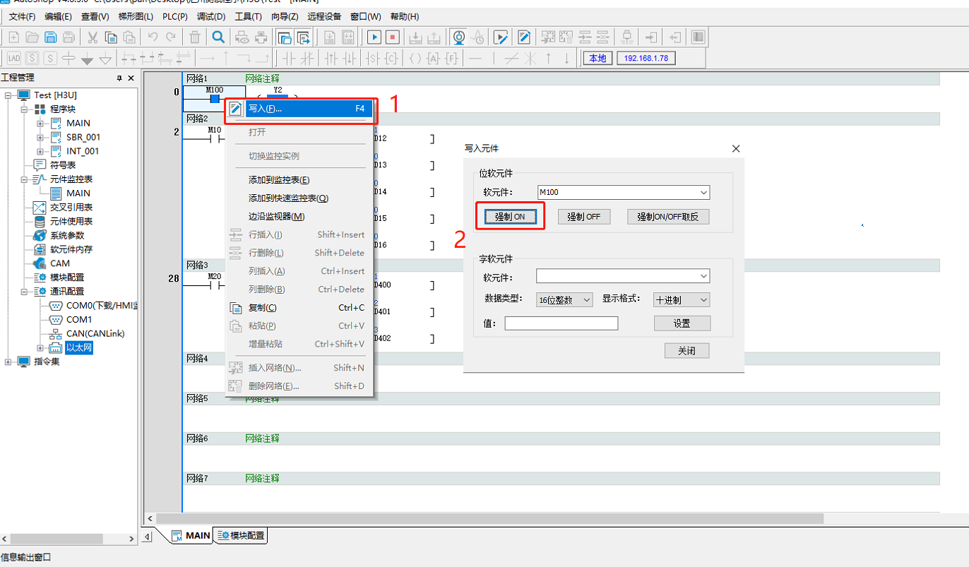Click the [A] application instruction icon

(434, 58)
